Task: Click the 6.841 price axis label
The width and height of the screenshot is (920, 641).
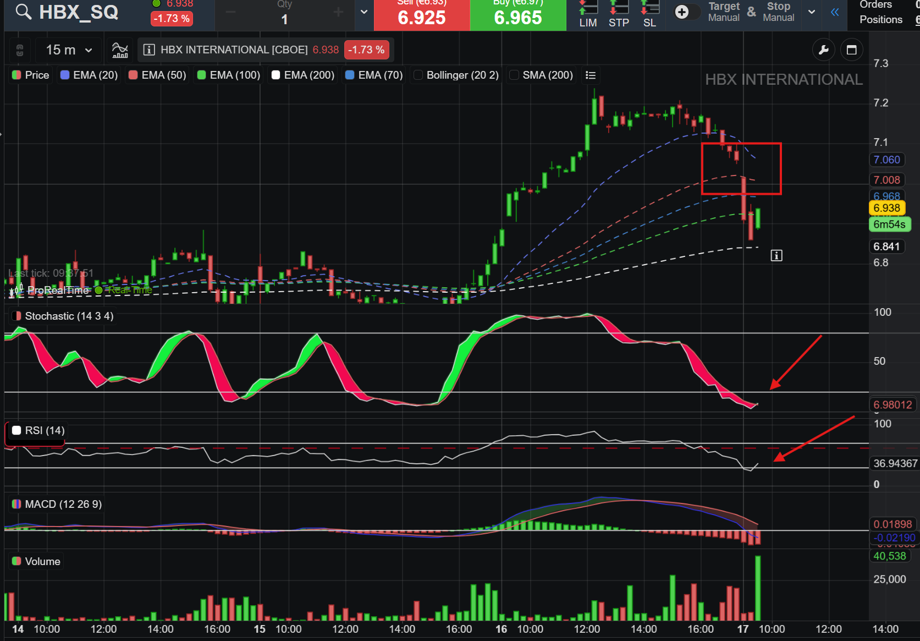Action: coord(886,247)
